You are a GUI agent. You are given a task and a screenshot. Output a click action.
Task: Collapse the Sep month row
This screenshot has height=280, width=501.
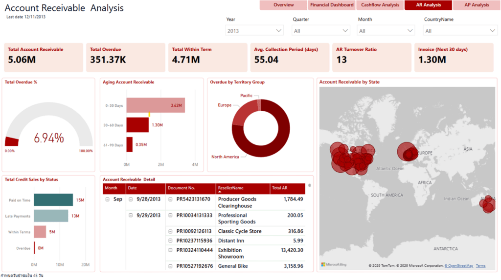click(107, 200)
